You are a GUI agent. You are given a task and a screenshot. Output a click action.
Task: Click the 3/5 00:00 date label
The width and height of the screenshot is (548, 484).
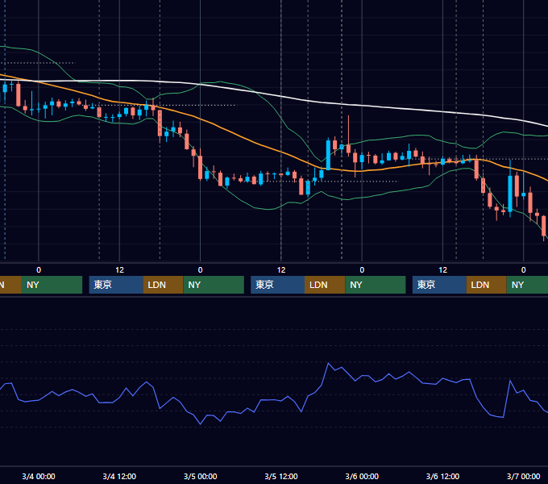pos(200,476)
